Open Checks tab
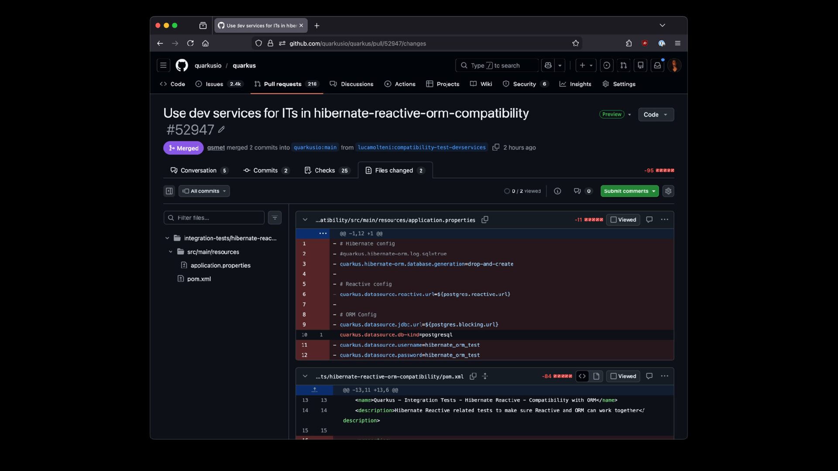This screenshot has width=838, height=471. [325, 171]
